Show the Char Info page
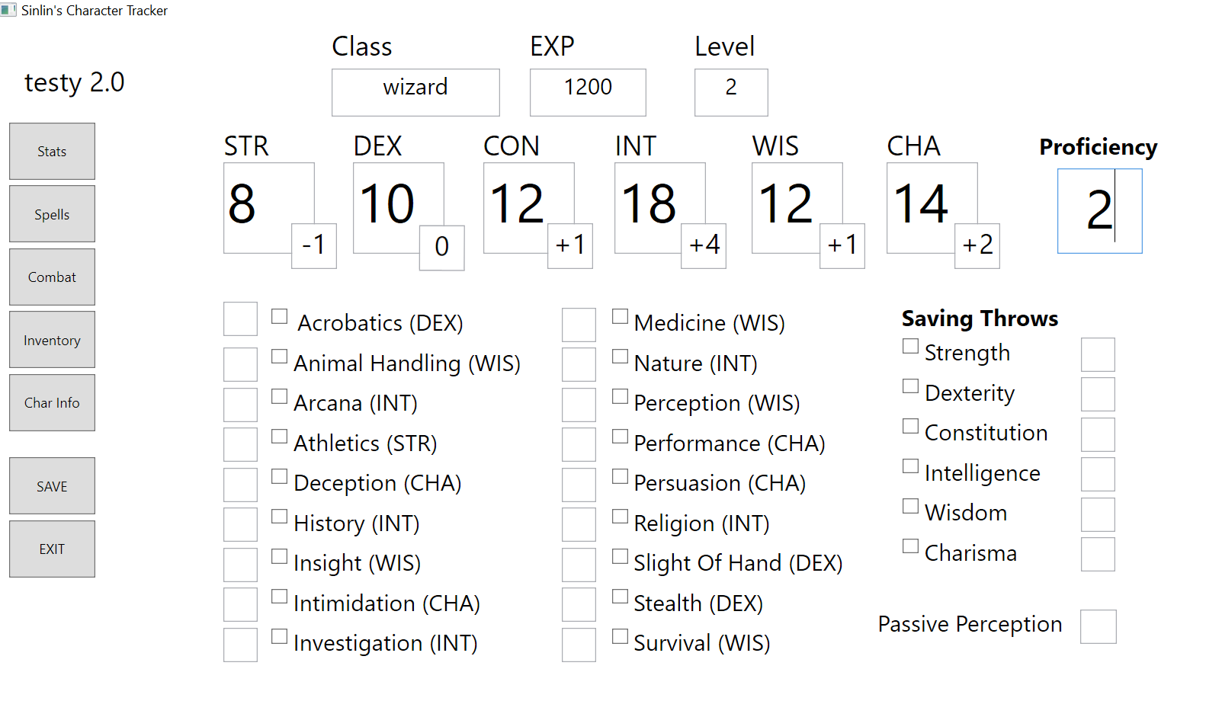The image size is (1222, 717). pos(52,402)
